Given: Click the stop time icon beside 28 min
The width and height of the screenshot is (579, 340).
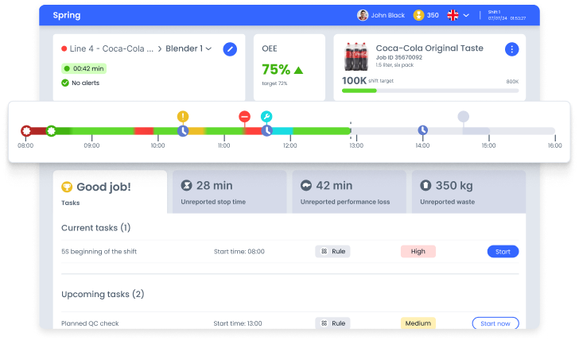Looking at the screenshot, I should pyautogui.click(x=186, y=185).
